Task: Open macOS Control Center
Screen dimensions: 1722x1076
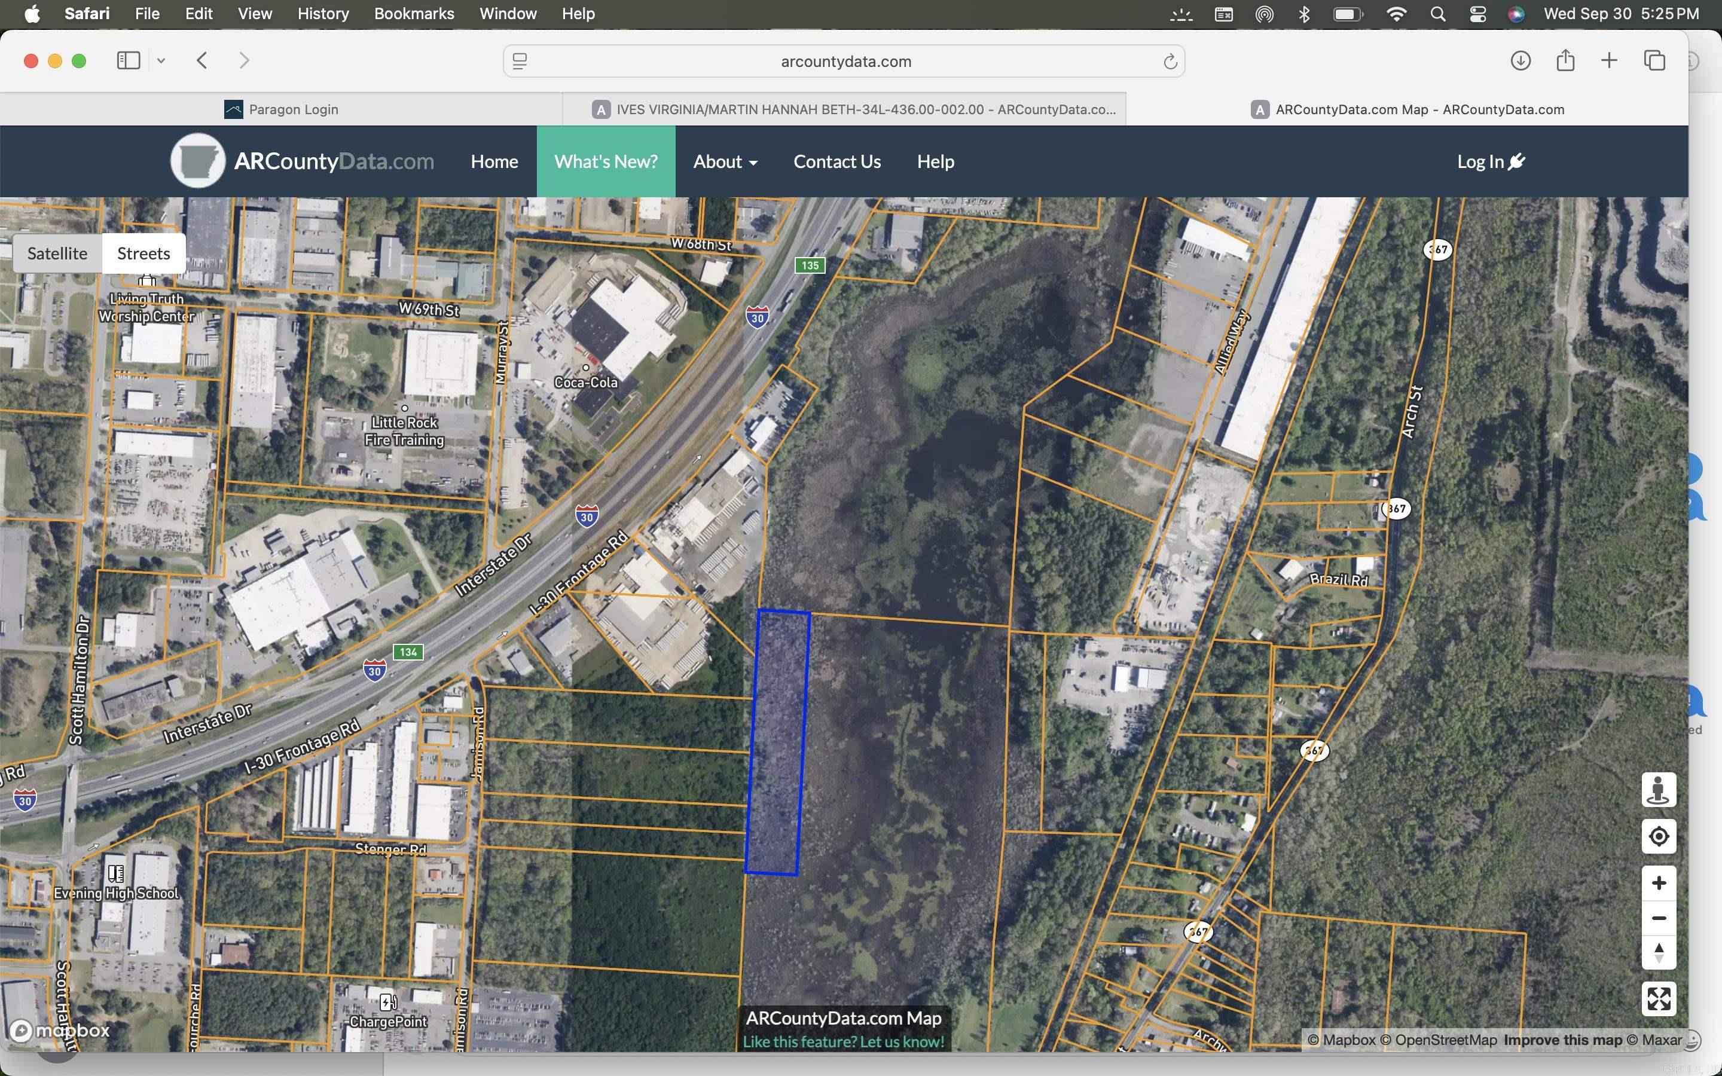Action: [1477, 14]
